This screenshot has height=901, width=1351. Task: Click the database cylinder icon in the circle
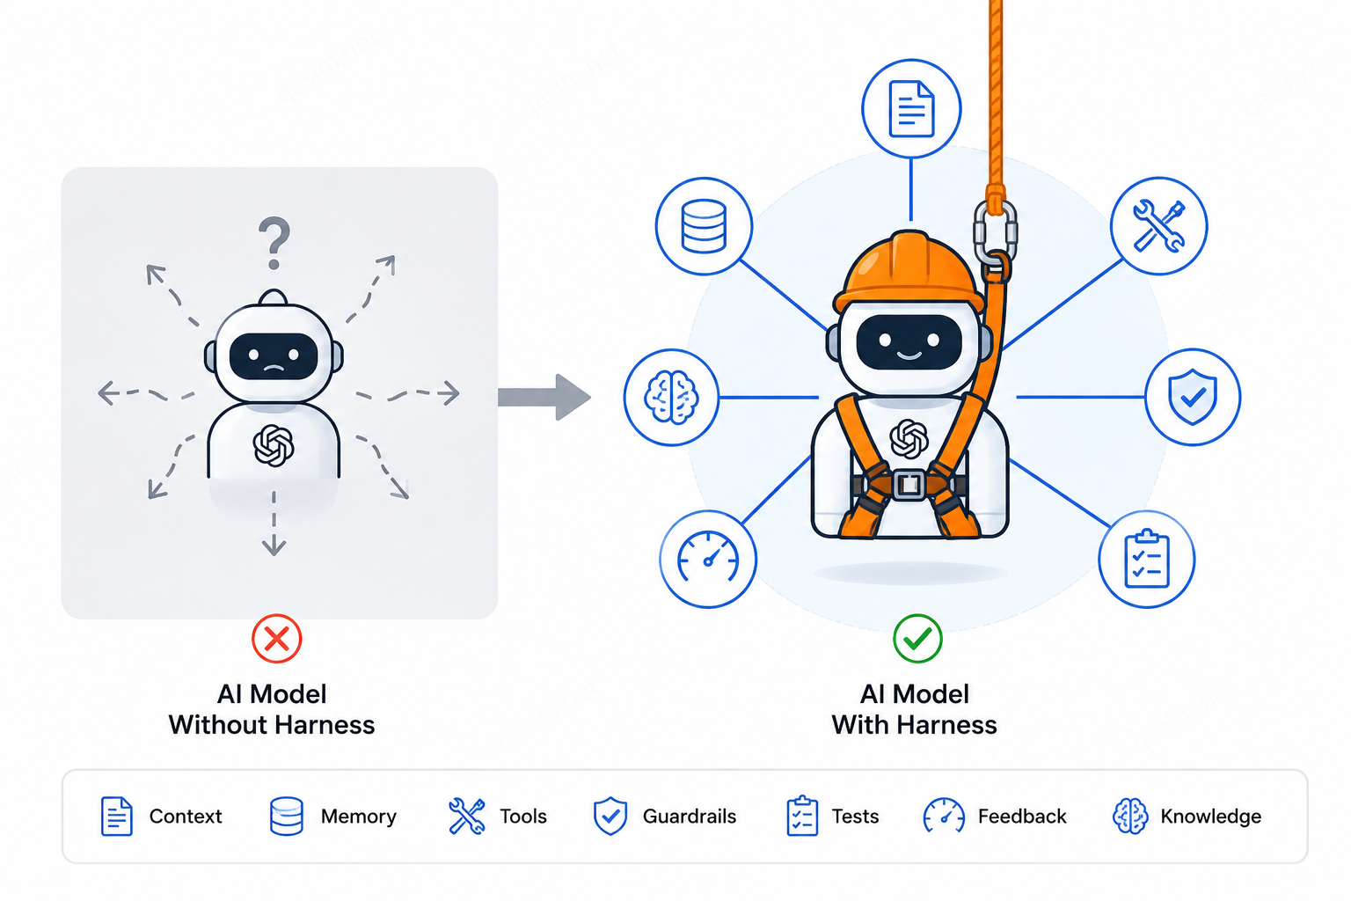click(704, 226)
